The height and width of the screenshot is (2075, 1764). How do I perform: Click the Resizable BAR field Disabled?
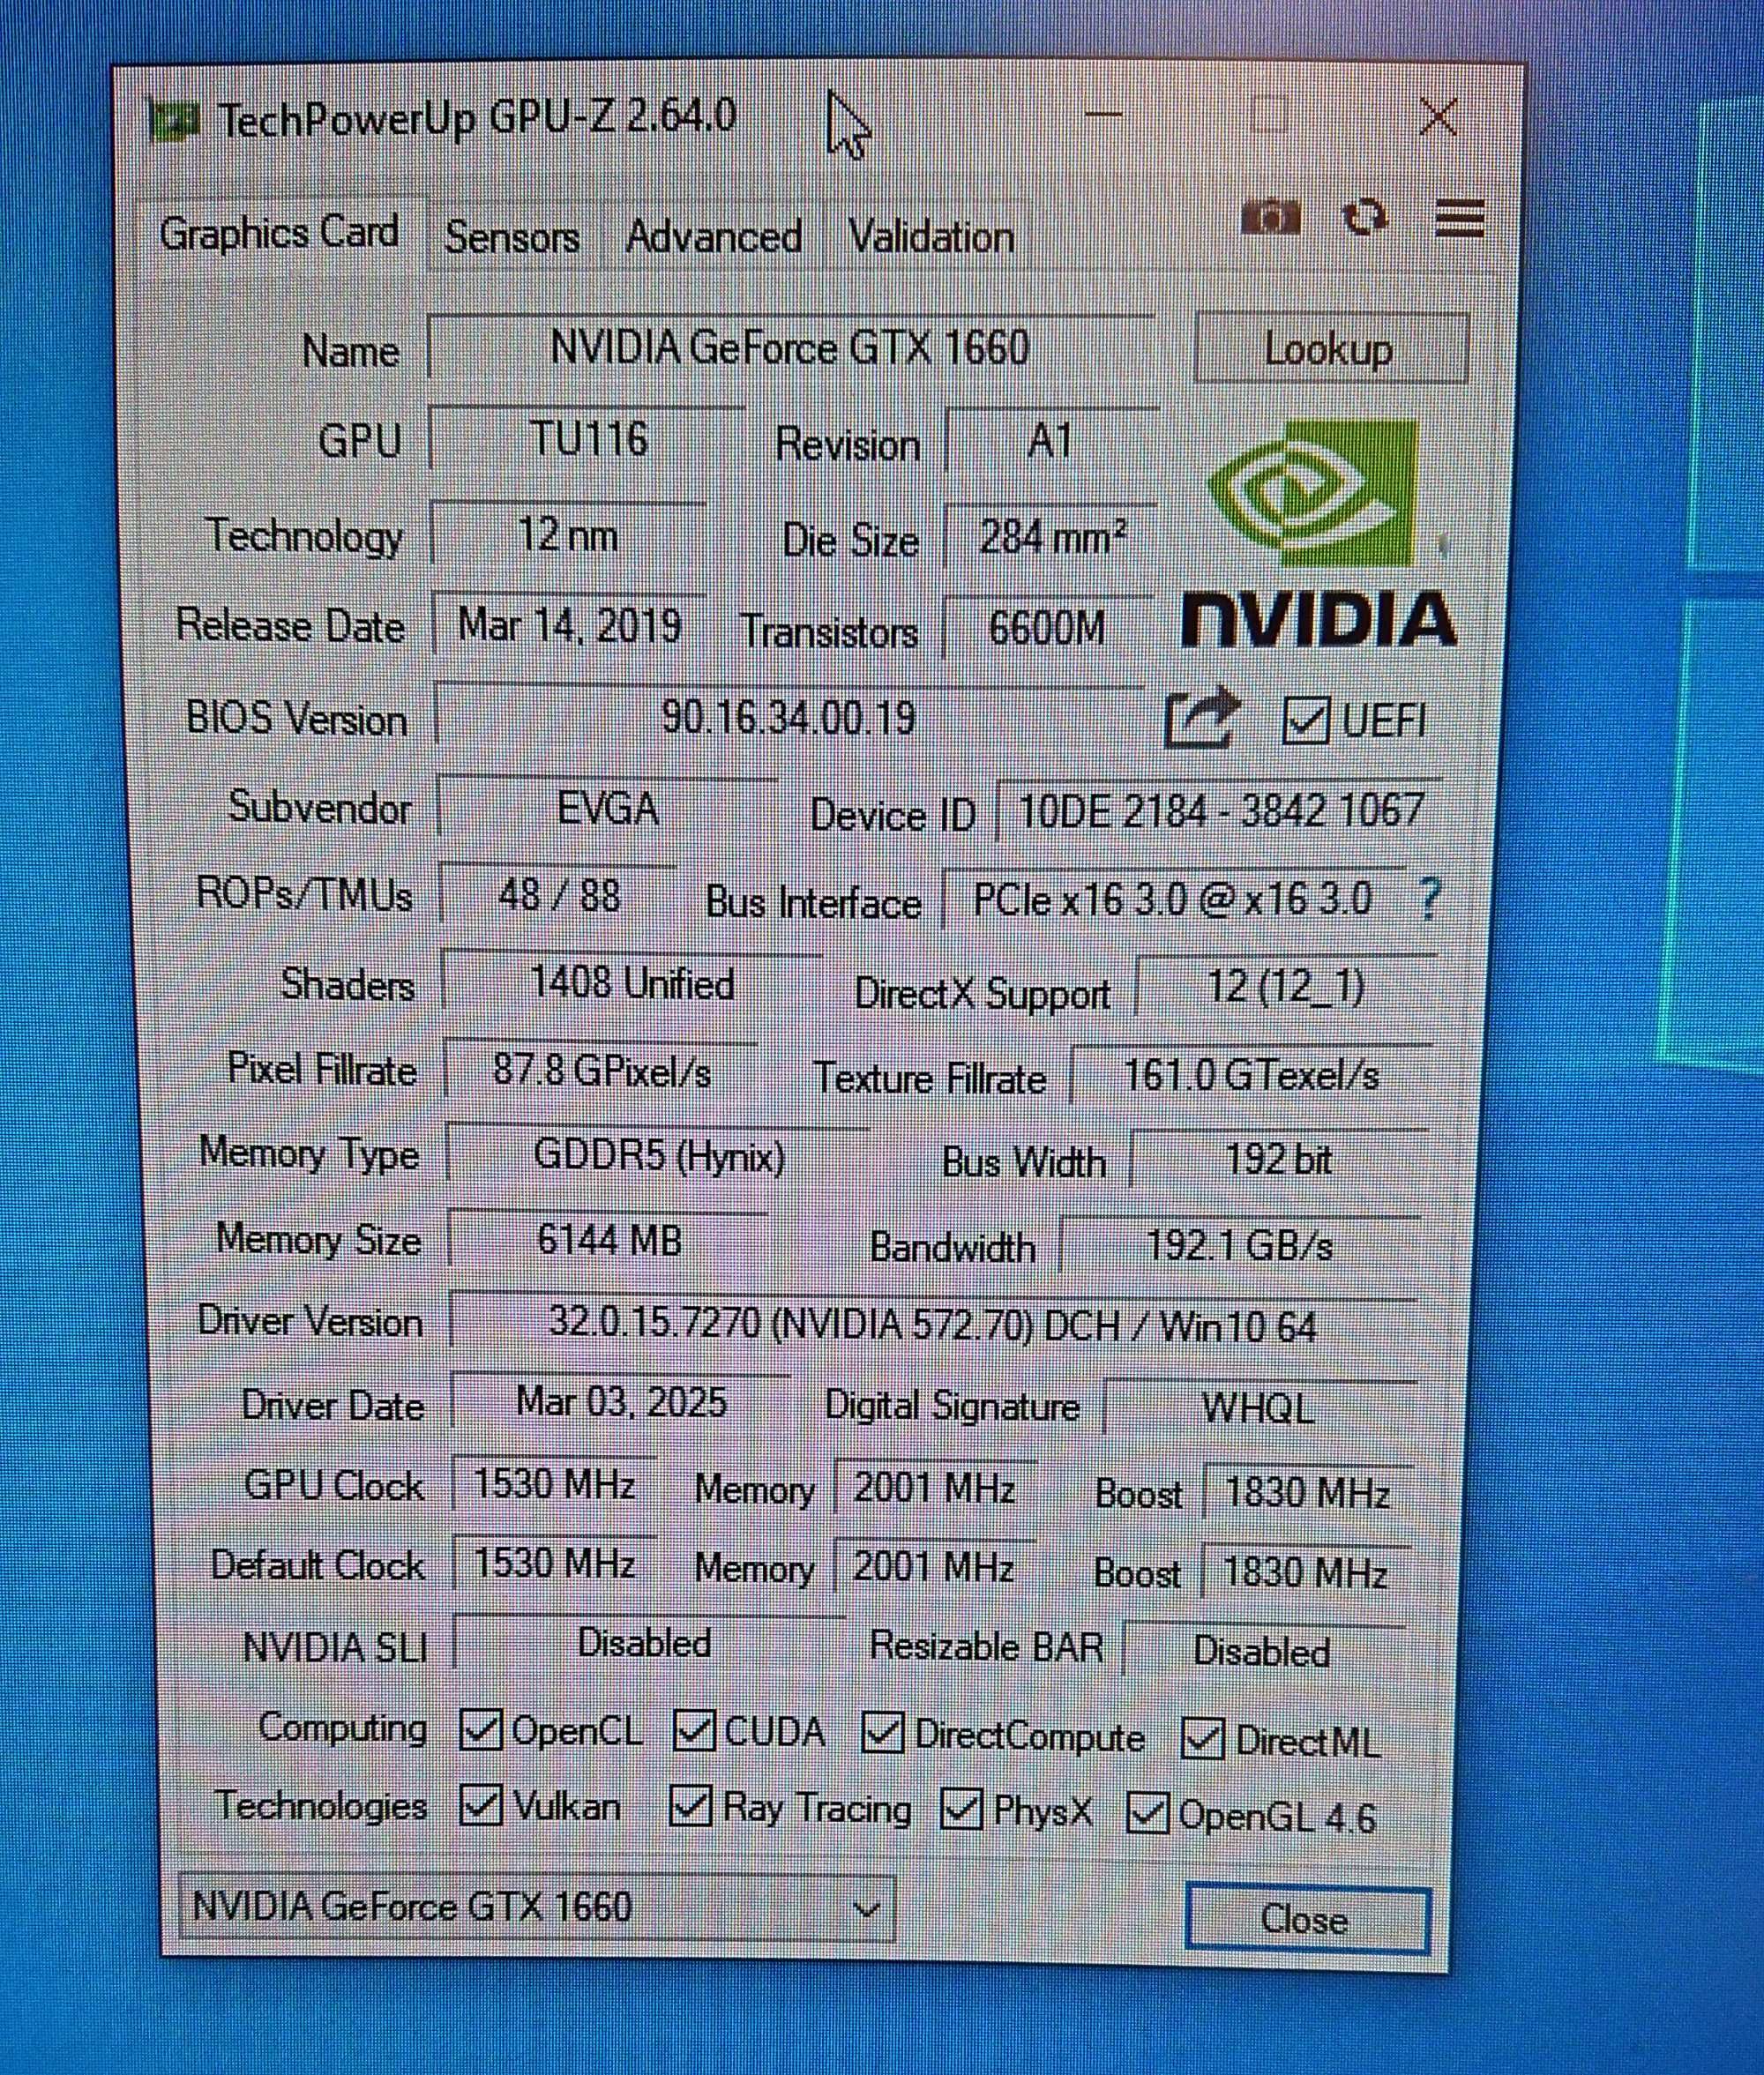pyautogui.click(x=1263, y=1651)
